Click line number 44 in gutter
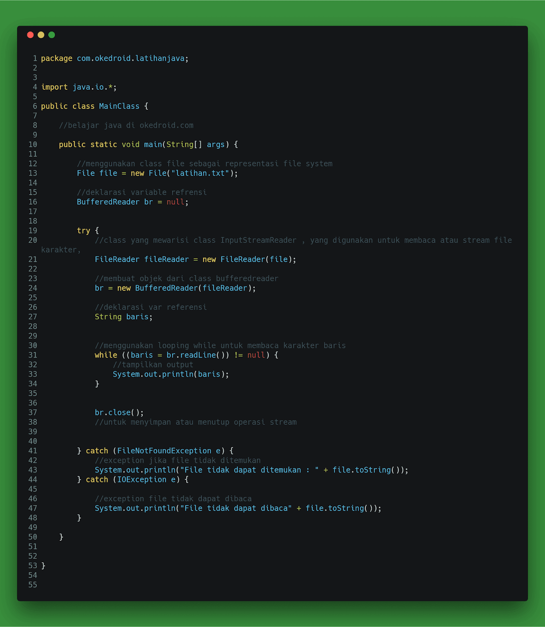The image size is (545, 627). point(33,480)
